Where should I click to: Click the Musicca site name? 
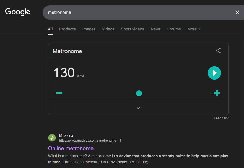[66, 135]
